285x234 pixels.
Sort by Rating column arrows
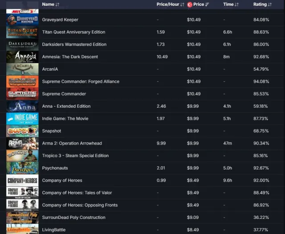tap(270, 4)
